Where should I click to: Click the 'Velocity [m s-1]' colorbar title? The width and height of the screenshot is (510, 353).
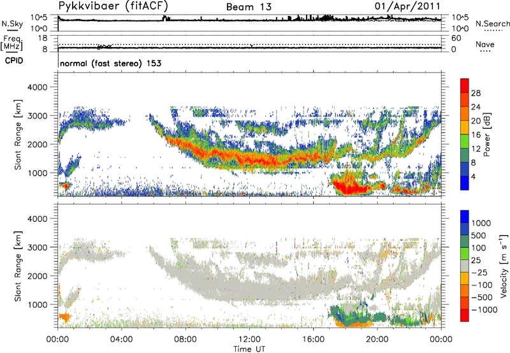504,266
